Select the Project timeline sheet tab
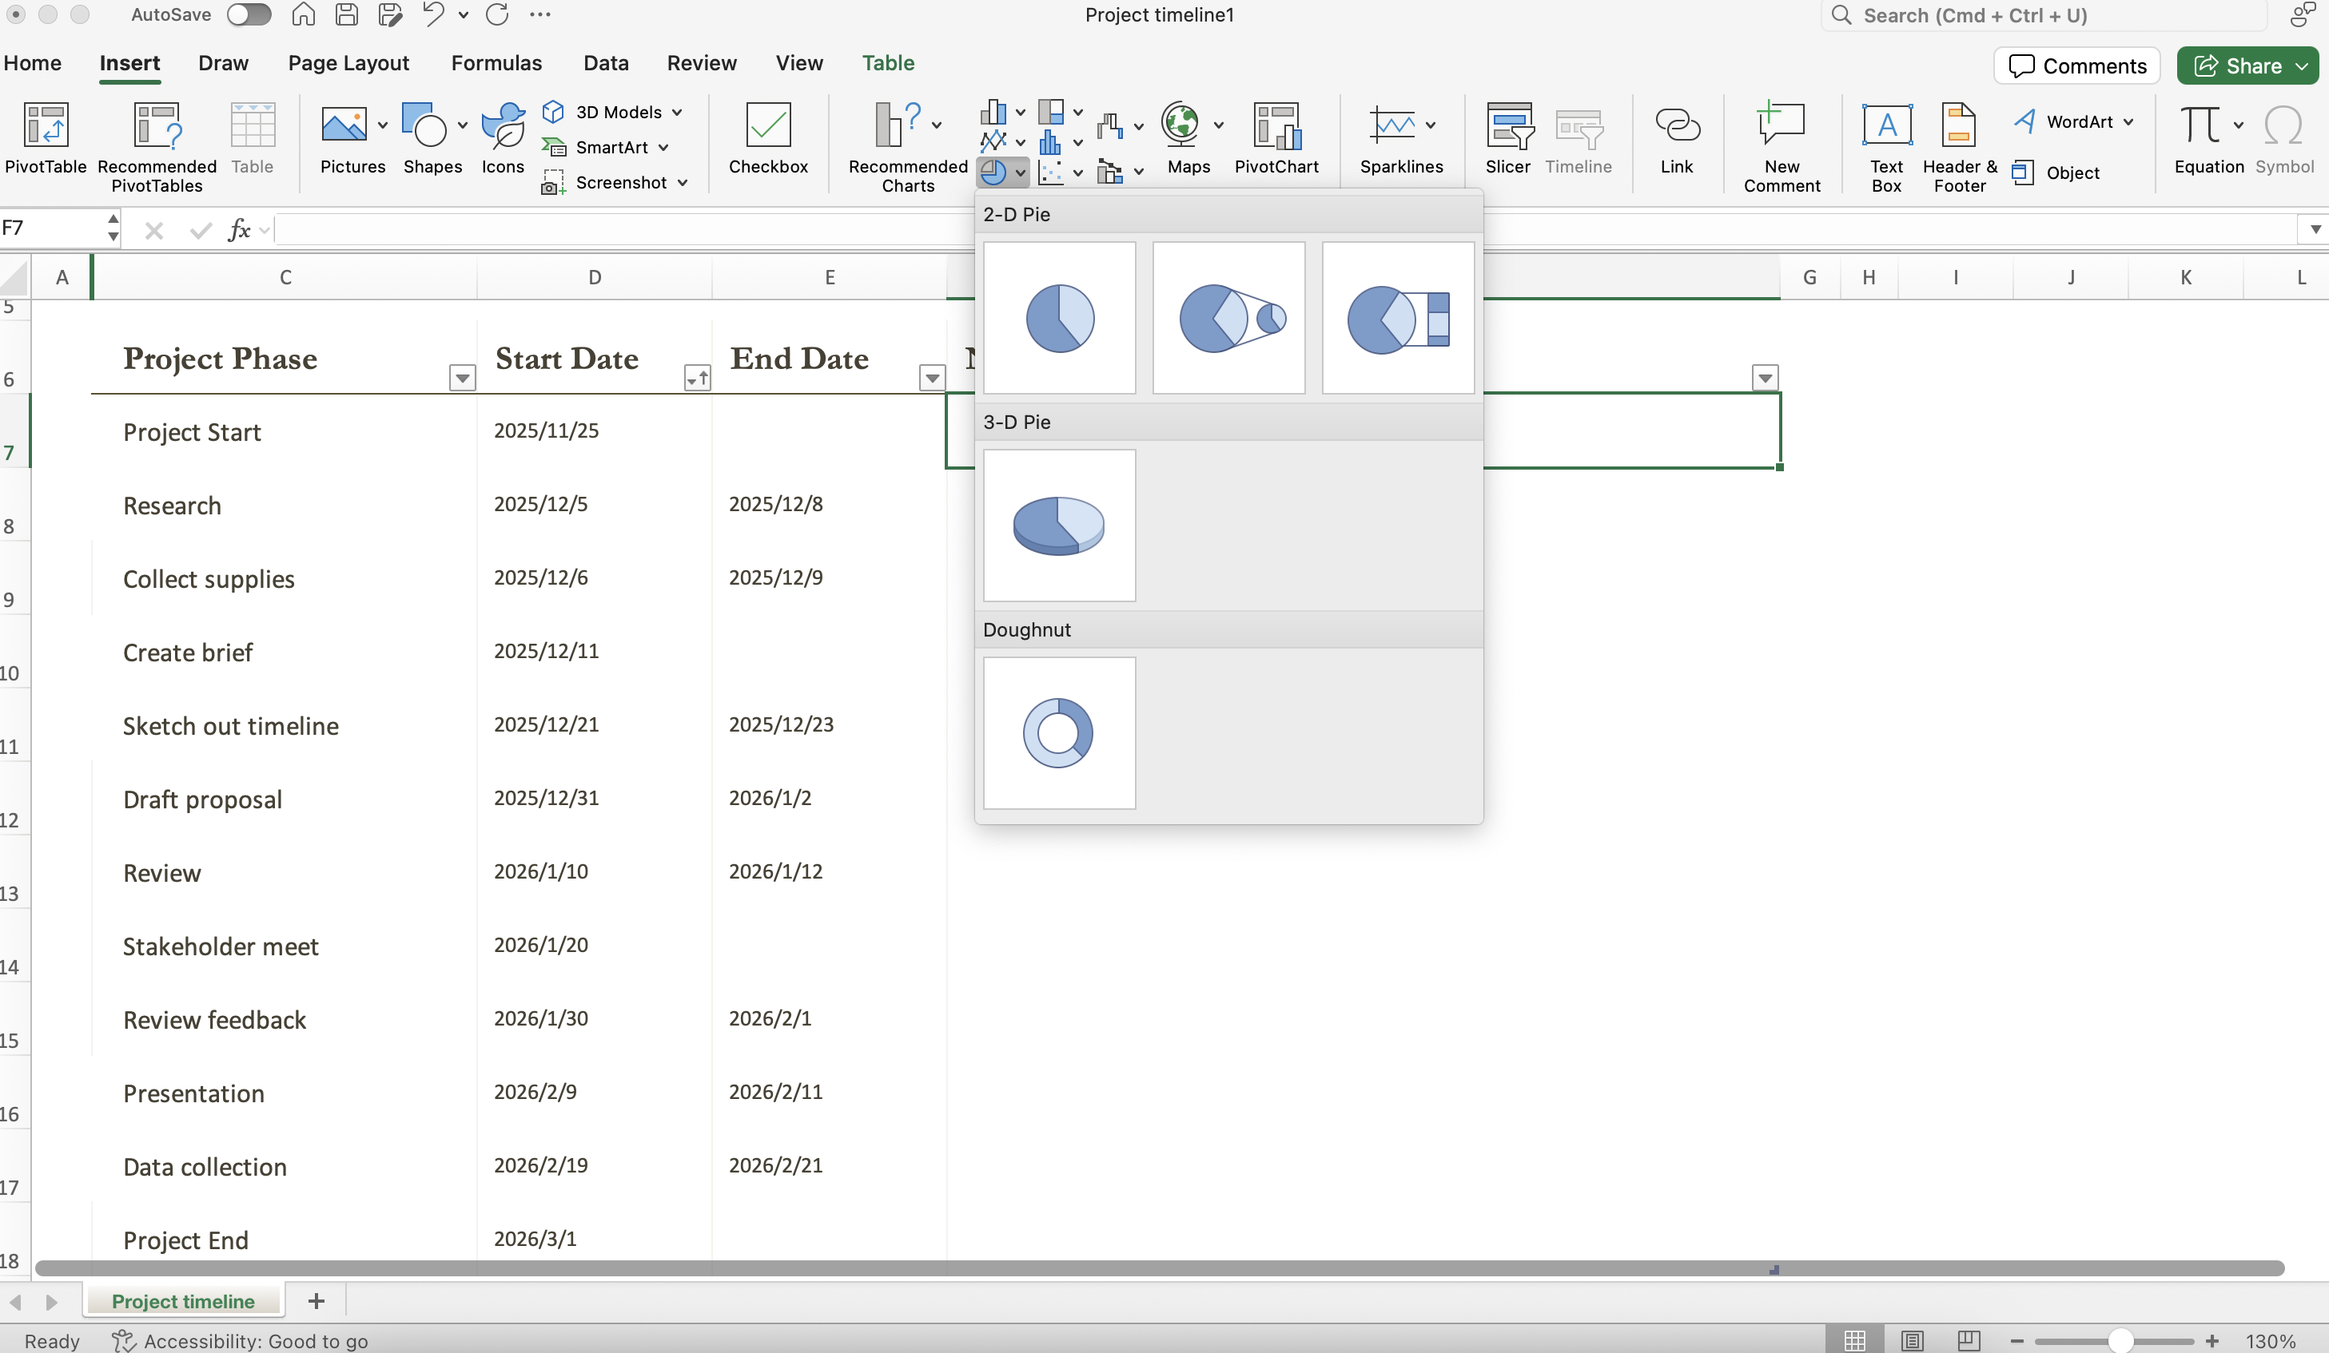Image resolution: width=2329 pixels, height=1353 pixels. tap(183, 1300)
